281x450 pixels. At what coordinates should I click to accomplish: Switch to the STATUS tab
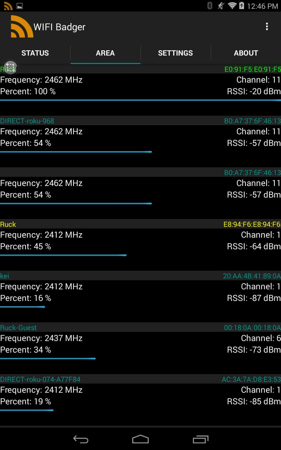click(35, 53)
